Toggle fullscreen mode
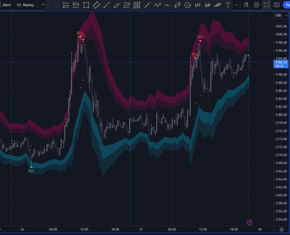290x235 pixels. click(x=267, y=5)
